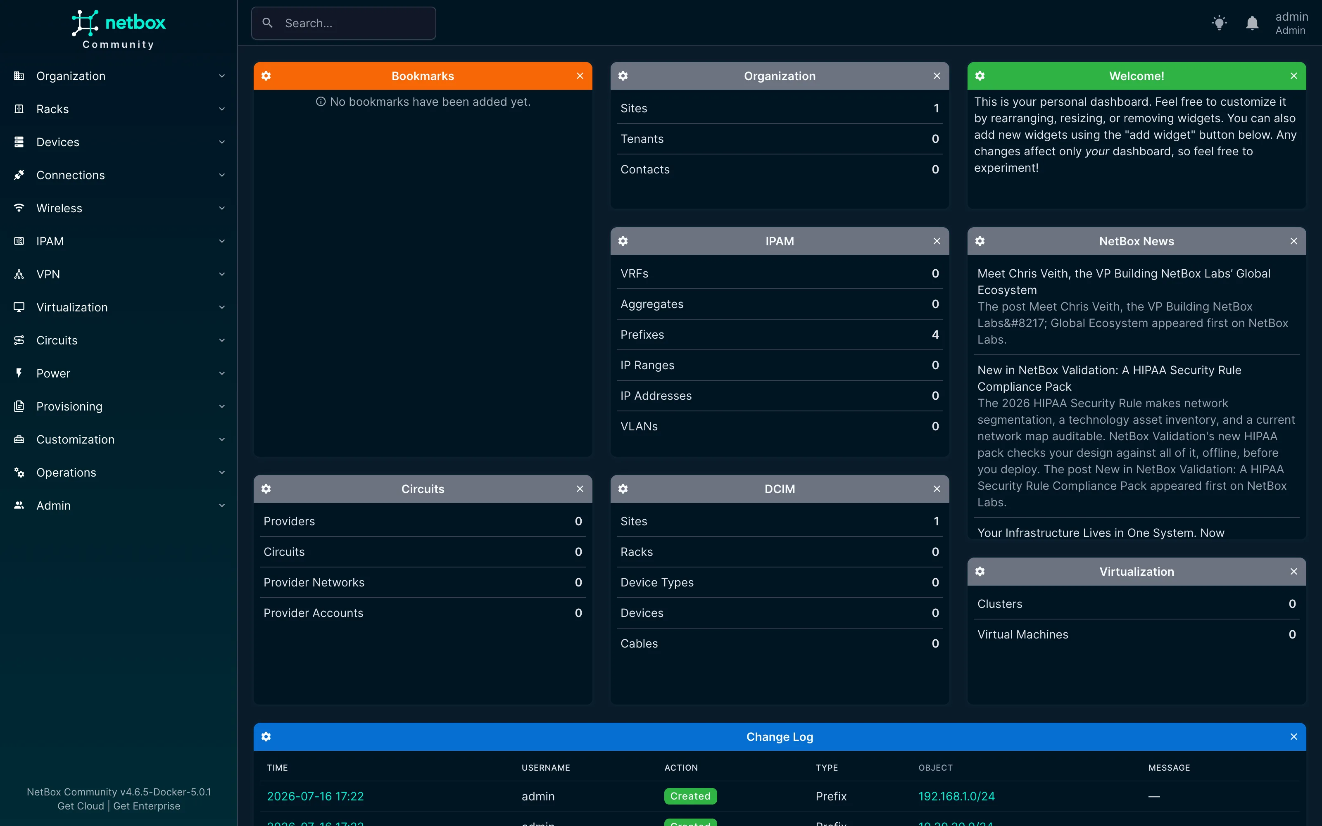1322x826 pixels.
Task: Open the Operations sidebar menu
Action: [x=119, y=472]
